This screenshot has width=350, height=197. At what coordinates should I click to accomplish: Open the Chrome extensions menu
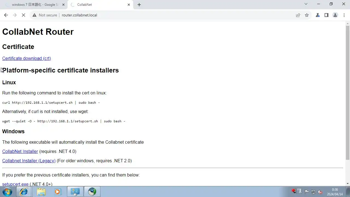pos(318,15)
